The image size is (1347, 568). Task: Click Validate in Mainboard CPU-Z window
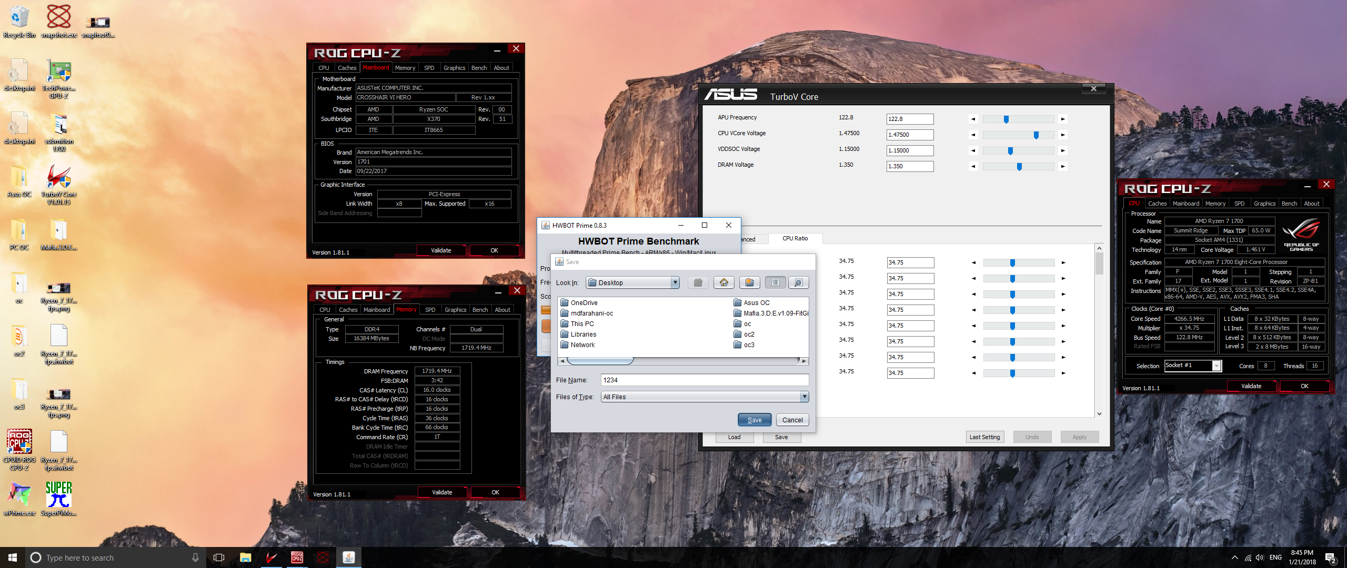(441, 250)
